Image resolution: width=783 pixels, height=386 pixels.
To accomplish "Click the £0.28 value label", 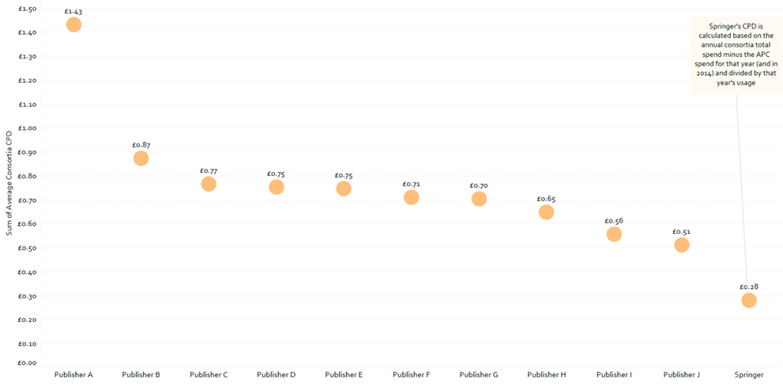I will tap(749, 286).
